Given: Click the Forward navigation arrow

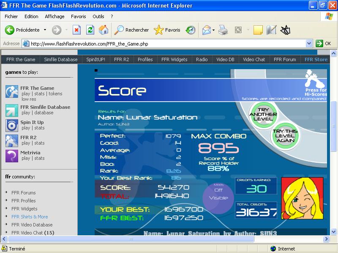Looking at the screenshot, I should [x=57, y=30].
